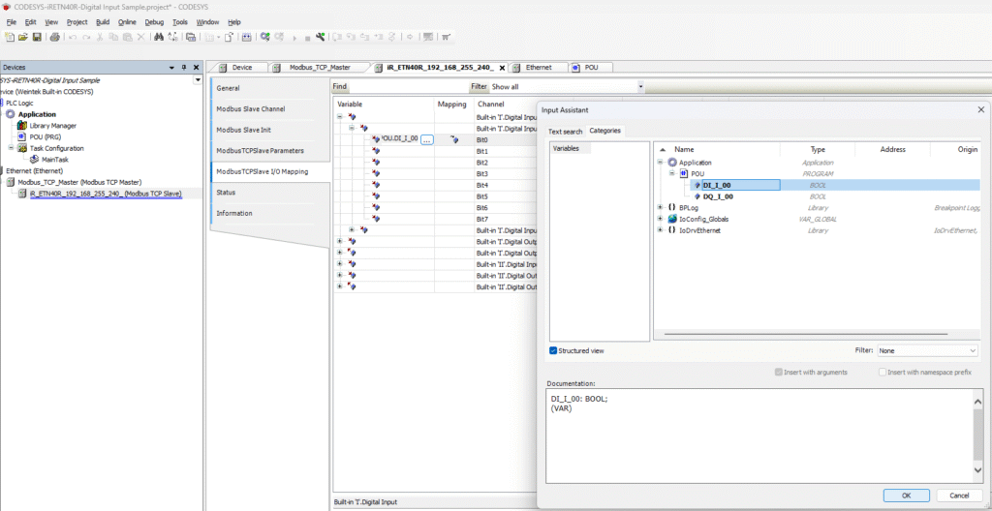Click the POU (PRG) document icon in the Devices tree

tap(22, 137)
